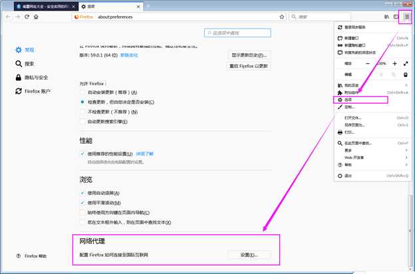Choose Exit (Ctrl+Shift+Q) menu entry
Screen dimensions: 415x274
point(373,176)
